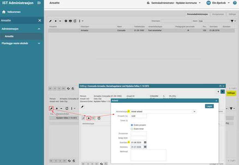Click the print icon in the top toolbar
Screen dimensions: 239x165
[70, 21]
